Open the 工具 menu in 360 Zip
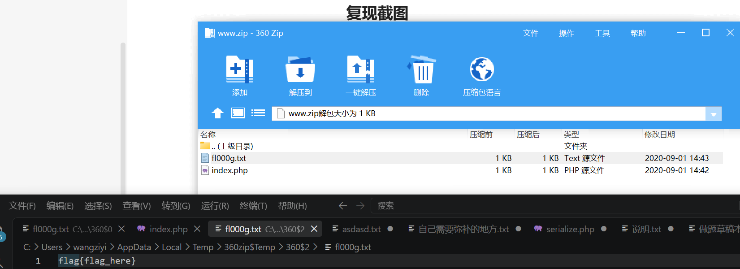This screenshot has height=269, width=740. [x=602, y=33]
